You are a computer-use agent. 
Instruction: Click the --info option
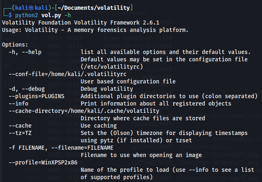[18, 103]
